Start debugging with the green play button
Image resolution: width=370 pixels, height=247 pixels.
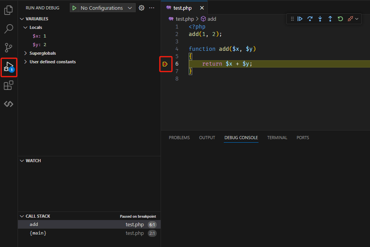pos(74,8)
